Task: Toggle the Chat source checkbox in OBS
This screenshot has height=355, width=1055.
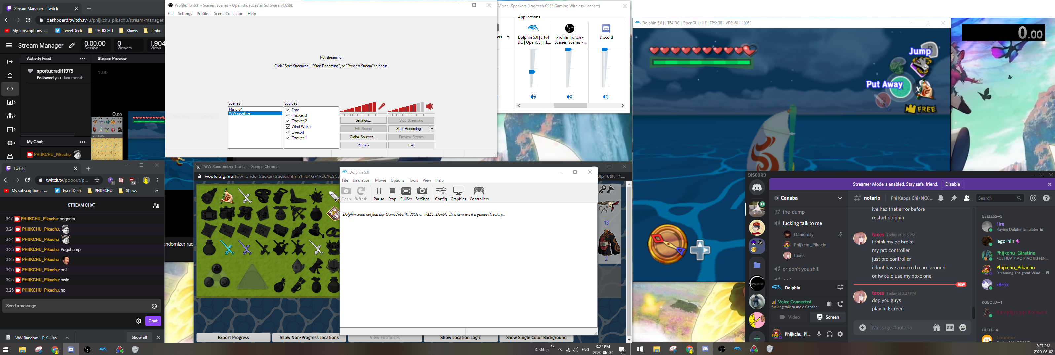Action: coord(288,110)
